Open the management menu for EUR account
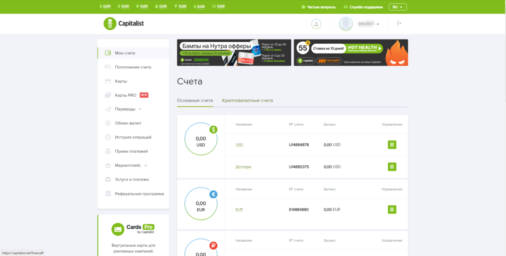This screenshot has width=506, height=256. point(392,209)
